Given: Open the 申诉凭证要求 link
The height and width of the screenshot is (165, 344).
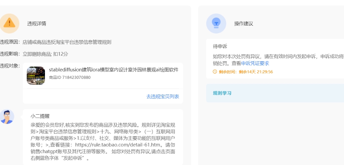Looking at the screenshot, I should tap(255, 63).
